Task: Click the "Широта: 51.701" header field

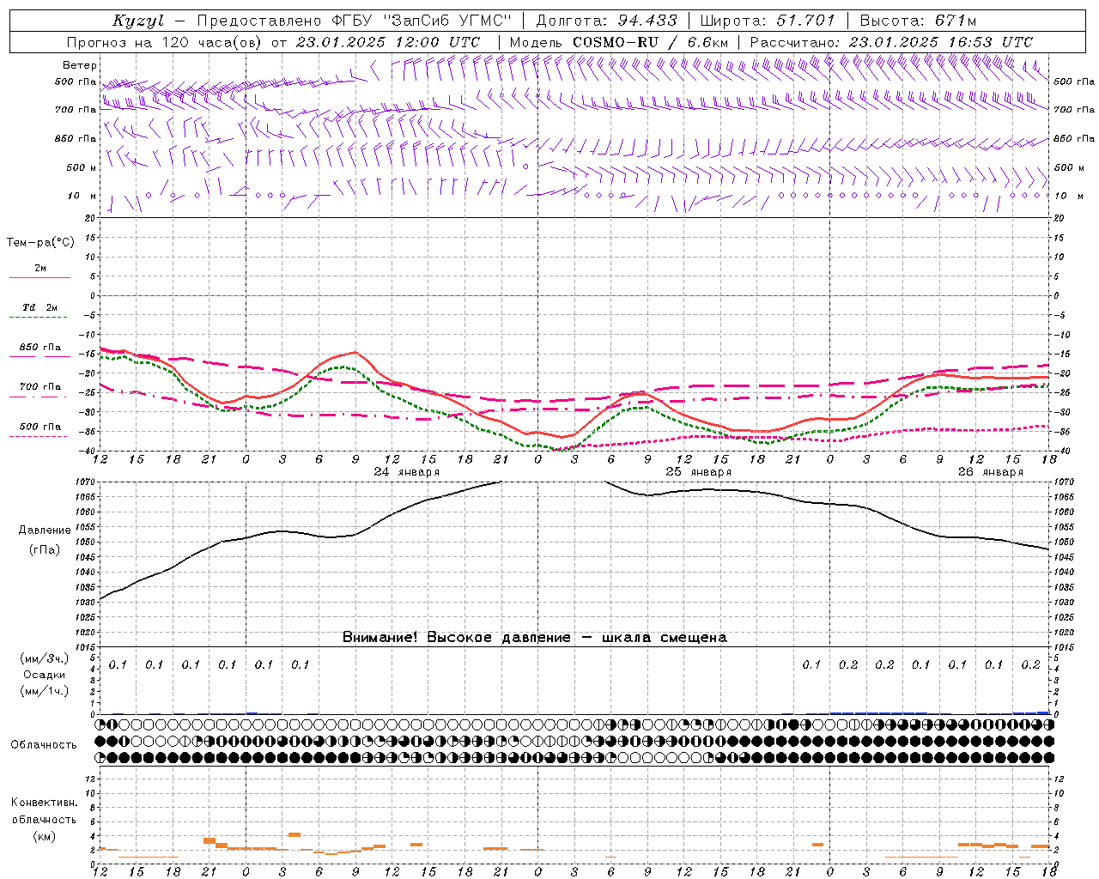Action: coord(768,21)
